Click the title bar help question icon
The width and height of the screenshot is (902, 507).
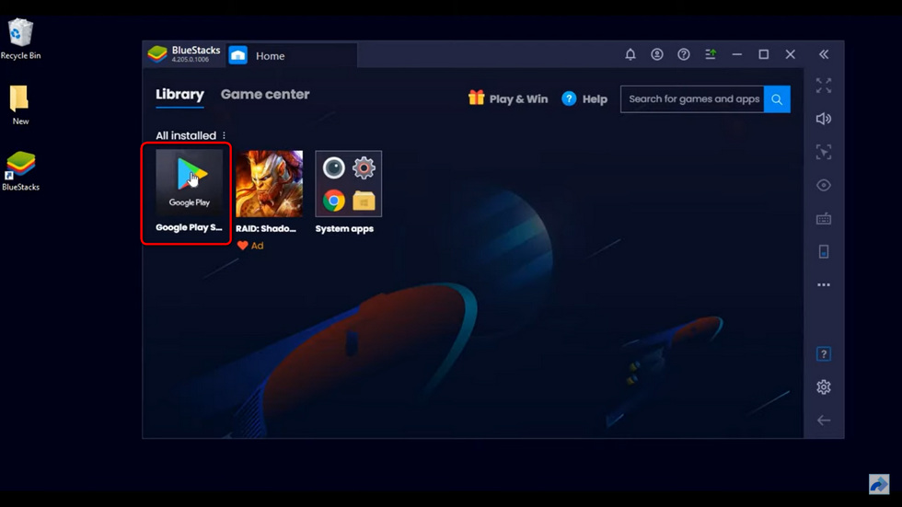[683, 54]
